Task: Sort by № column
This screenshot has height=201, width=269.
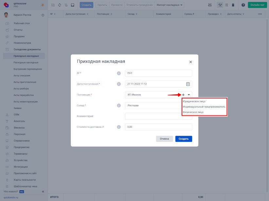Action: click(x=53, y=14)
